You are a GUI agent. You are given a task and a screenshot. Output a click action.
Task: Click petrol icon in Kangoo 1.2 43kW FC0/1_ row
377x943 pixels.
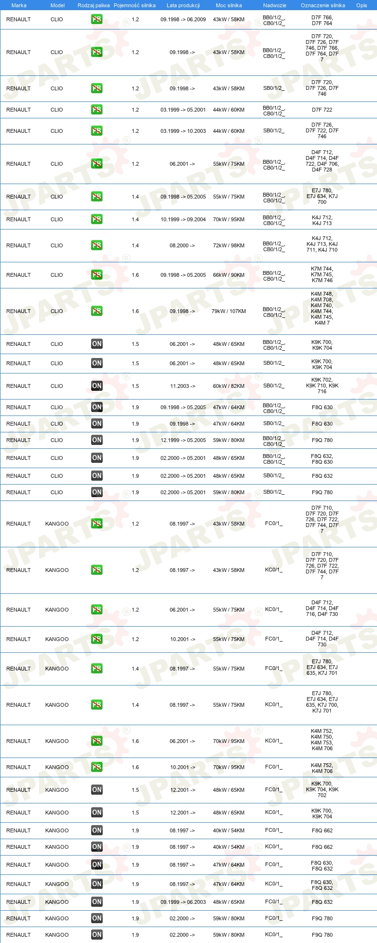(97, 524)
